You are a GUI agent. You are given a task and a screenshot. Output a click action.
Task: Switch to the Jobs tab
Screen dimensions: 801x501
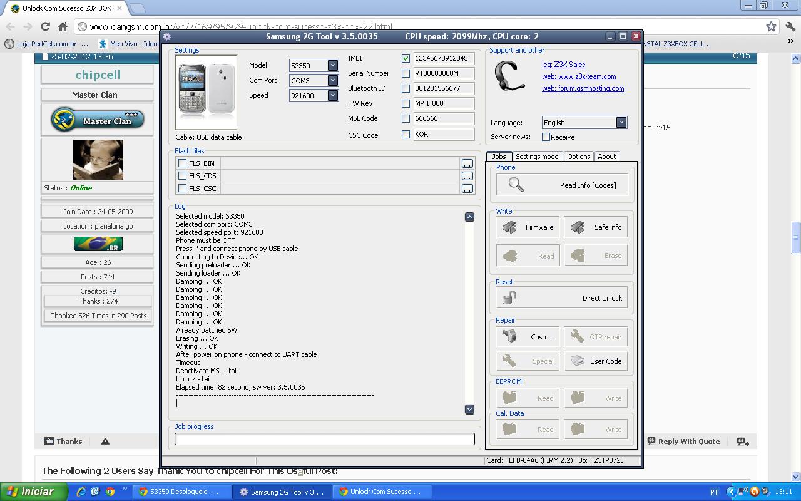click(499, 157)
